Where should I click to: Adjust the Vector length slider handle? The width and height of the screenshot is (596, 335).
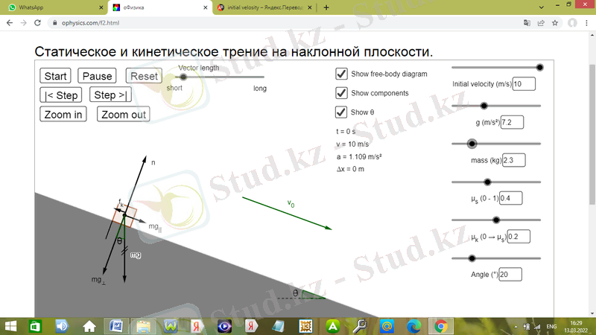click(183, 77)
